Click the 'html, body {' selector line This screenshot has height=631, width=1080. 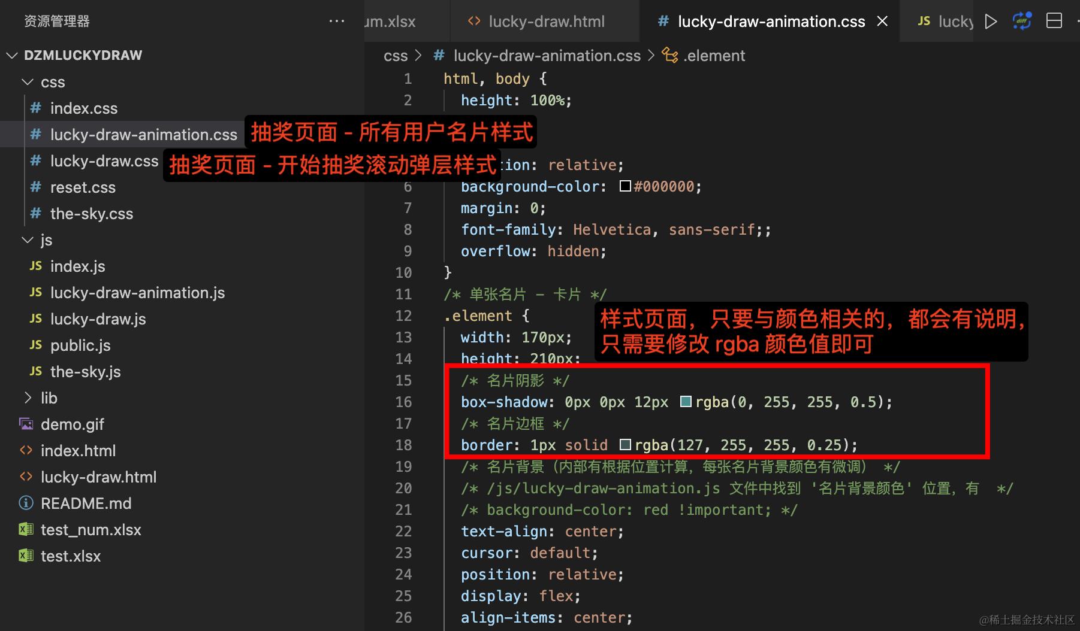pos(495,78)
